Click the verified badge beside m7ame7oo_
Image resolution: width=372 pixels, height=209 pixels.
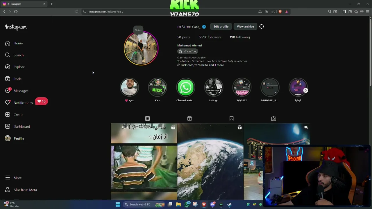[x=204, y=27]
